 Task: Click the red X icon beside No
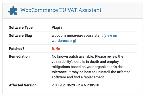pyautogui.click(x=53, y=49)
